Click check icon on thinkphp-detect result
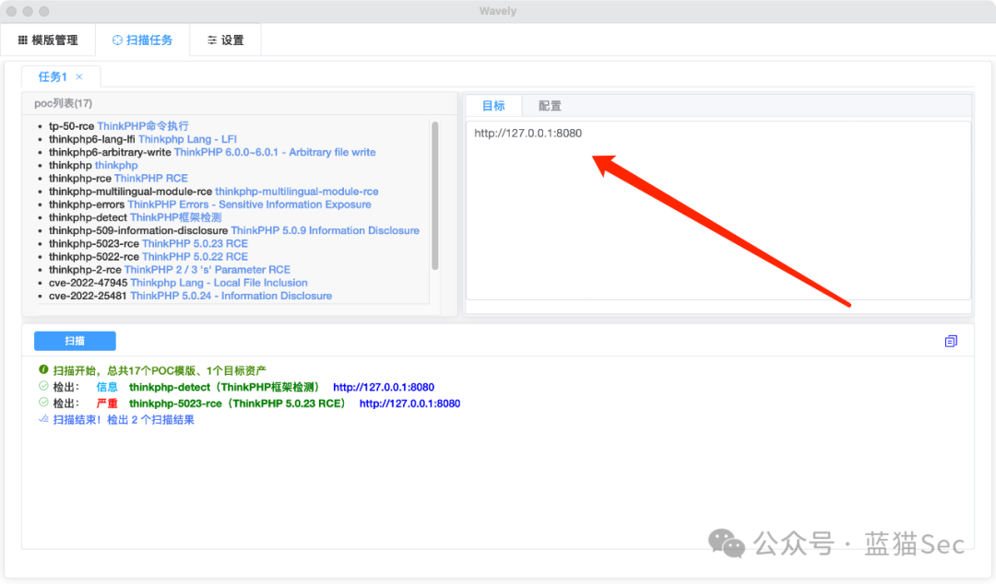This screenshot has height=584, width=996. (43, 386)
